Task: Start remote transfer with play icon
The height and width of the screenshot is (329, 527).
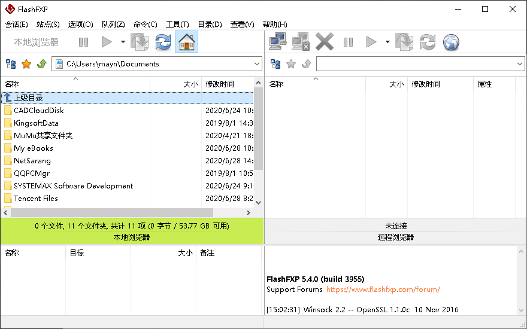Action: (x=371, y=42)
